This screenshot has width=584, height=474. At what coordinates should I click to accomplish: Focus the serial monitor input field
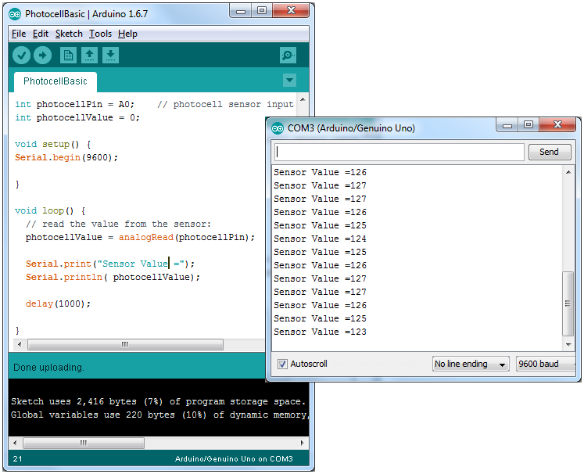[399, 152]
